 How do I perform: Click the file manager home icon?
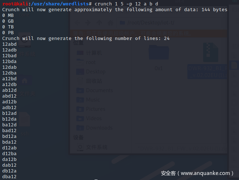coord(110,23)
